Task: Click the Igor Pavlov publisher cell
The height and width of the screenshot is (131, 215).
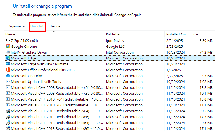Action: coord(115,41)
